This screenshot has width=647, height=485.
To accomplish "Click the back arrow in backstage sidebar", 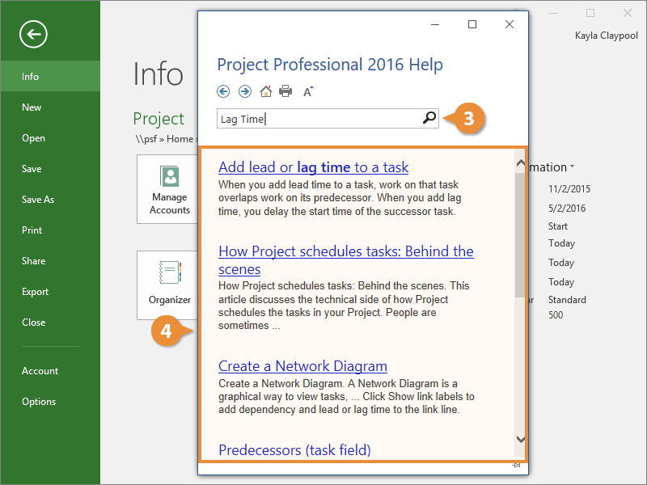I will click(x=34, y=34).
